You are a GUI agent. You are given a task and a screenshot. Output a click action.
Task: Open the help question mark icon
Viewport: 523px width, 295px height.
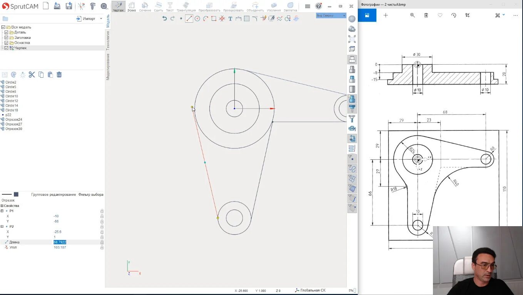(x=318, y=6)
